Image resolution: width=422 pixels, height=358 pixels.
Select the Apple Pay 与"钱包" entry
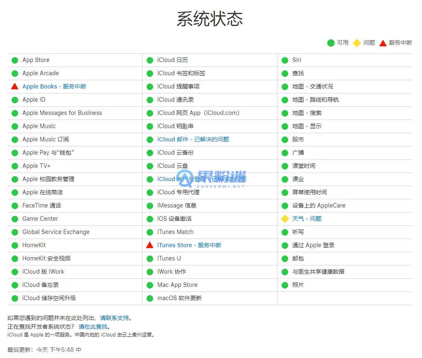(48, 153)
